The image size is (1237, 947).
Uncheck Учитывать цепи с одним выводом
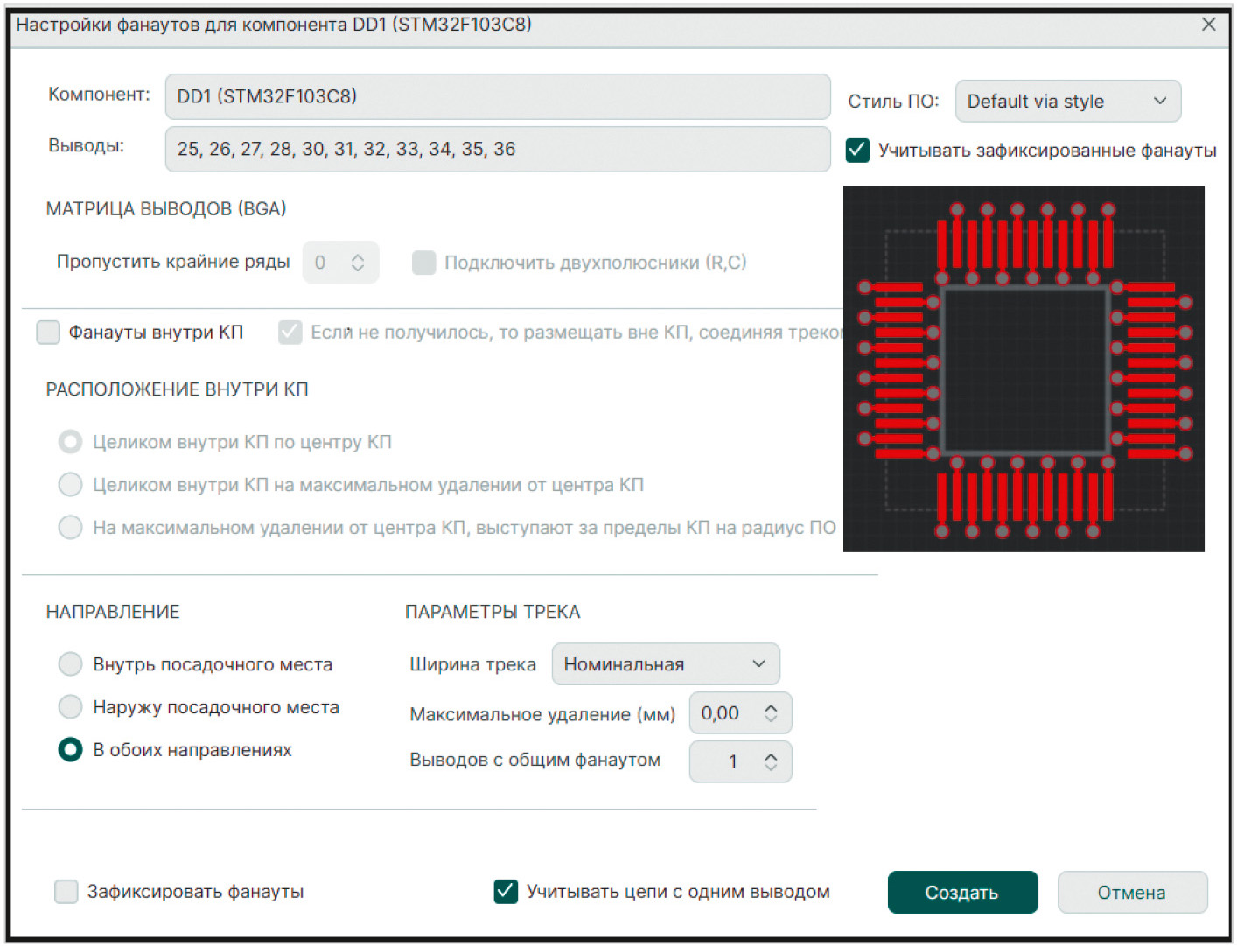pyautogui.click(x=506, y=892)
